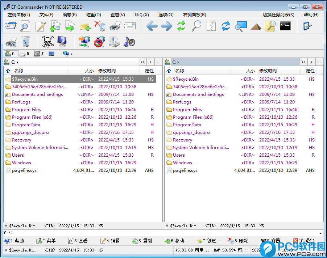
Task: Click the 6 移动 function key button
Action: pyautogui.click(x=174, y=241)
